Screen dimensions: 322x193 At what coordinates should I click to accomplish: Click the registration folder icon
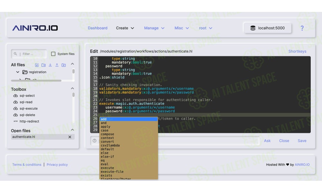pos(25,72)
